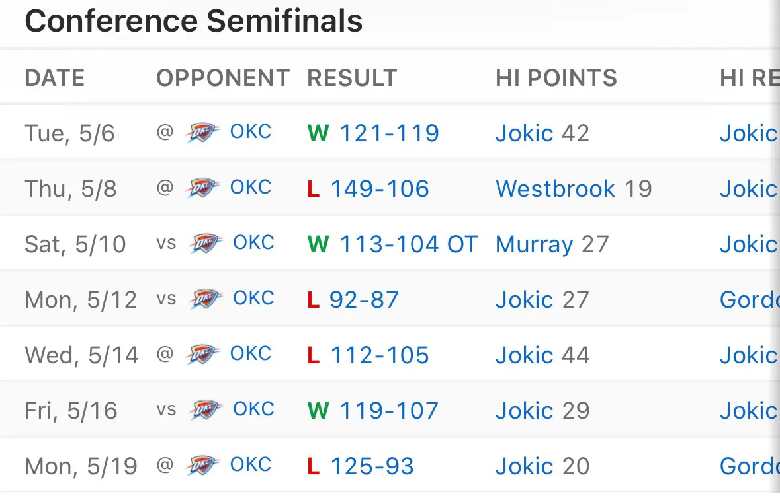The image size is (780, 496).
Task: Open the 149-106 loss box score
Action: 380,189
